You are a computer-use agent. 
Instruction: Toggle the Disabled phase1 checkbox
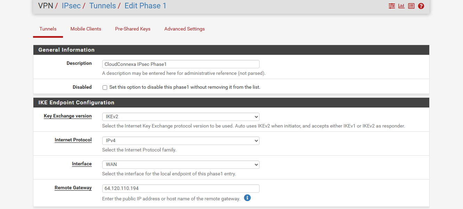105,88
